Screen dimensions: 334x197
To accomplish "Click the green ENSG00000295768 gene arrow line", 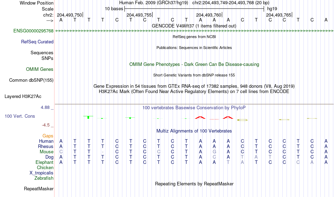I will click(194, 31).
